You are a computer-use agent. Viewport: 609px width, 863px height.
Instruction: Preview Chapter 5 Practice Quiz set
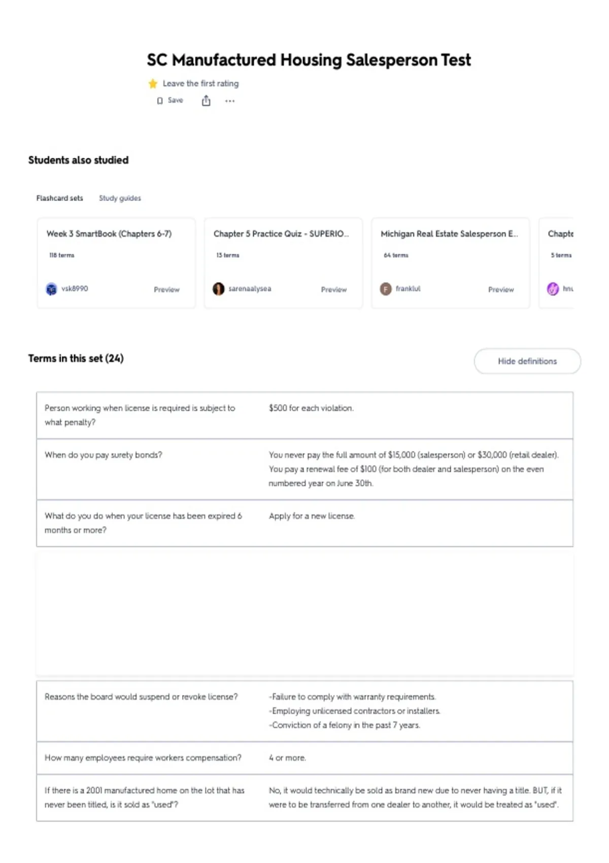pyautogui.click(x=333, y=289)
